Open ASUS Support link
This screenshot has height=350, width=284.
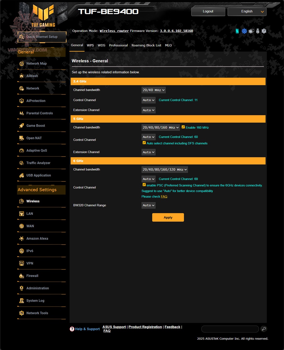114,327
